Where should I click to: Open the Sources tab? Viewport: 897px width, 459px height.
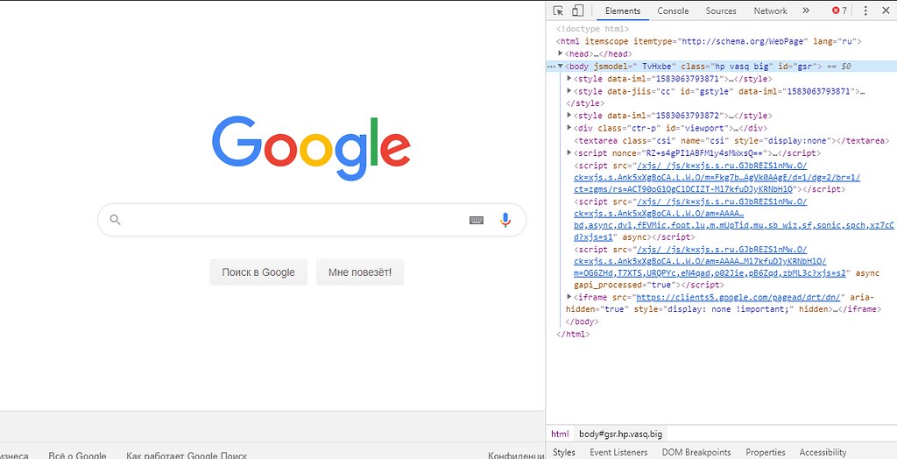[721, 11]
